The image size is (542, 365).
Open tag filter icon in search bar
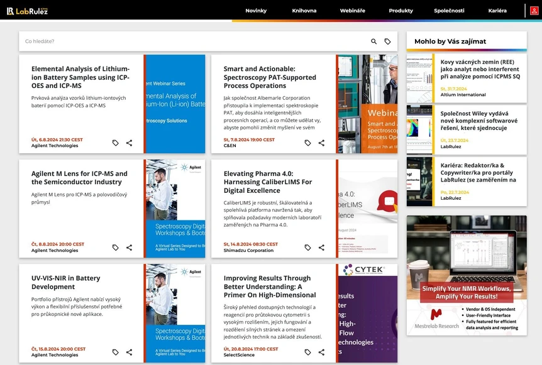(x=387, y=41)
